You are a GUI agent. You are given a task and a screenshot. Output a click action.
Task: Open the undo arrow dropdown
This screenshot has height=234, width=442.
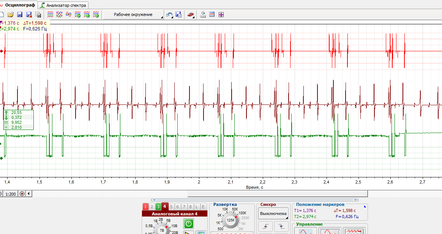point(169,15)
